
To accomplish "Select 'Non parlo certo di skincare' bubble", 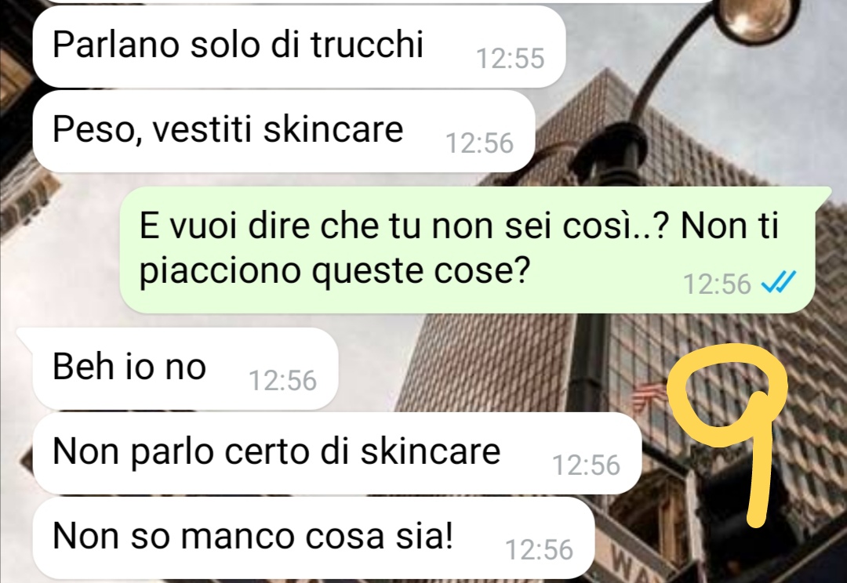I will [337, 453].
